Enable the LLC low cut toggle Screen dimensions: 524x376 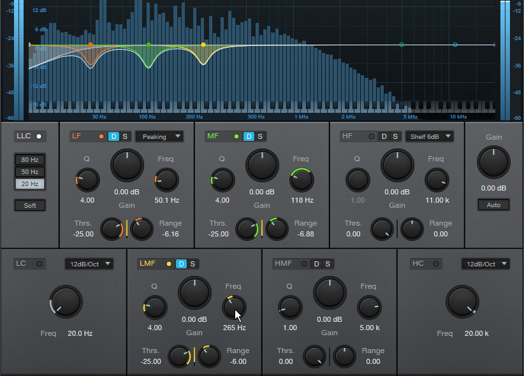click(x=38, y=136)
